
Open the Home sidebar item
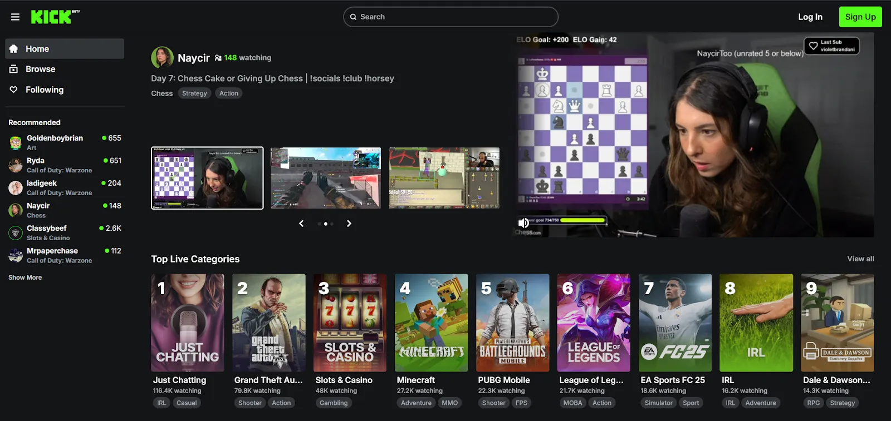(65, 49)
